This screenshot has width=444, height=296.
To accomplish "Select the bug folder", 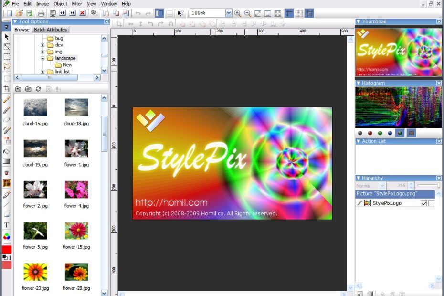I will coord(55,38).
